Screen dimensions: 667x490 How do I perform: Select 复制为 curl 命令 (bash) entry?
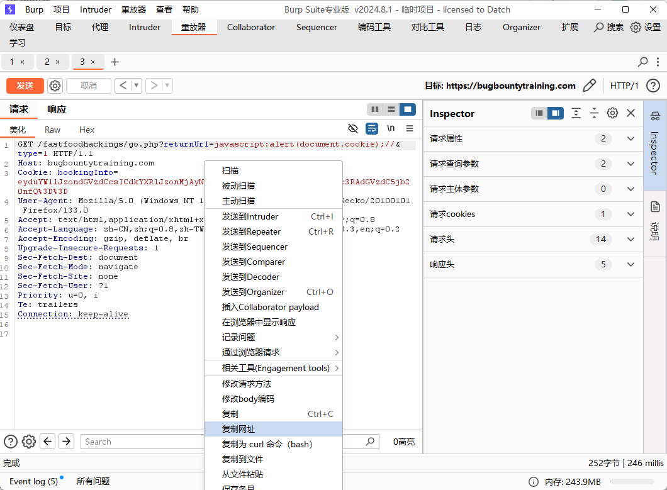[x=274, y=444]
